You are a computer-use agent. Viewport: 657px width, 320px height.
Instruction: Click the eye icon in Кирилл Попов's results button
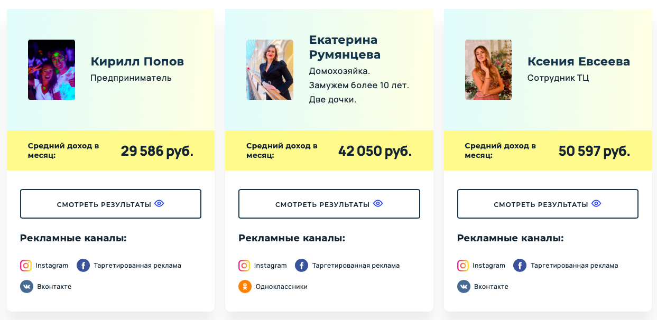coord(159,203)
